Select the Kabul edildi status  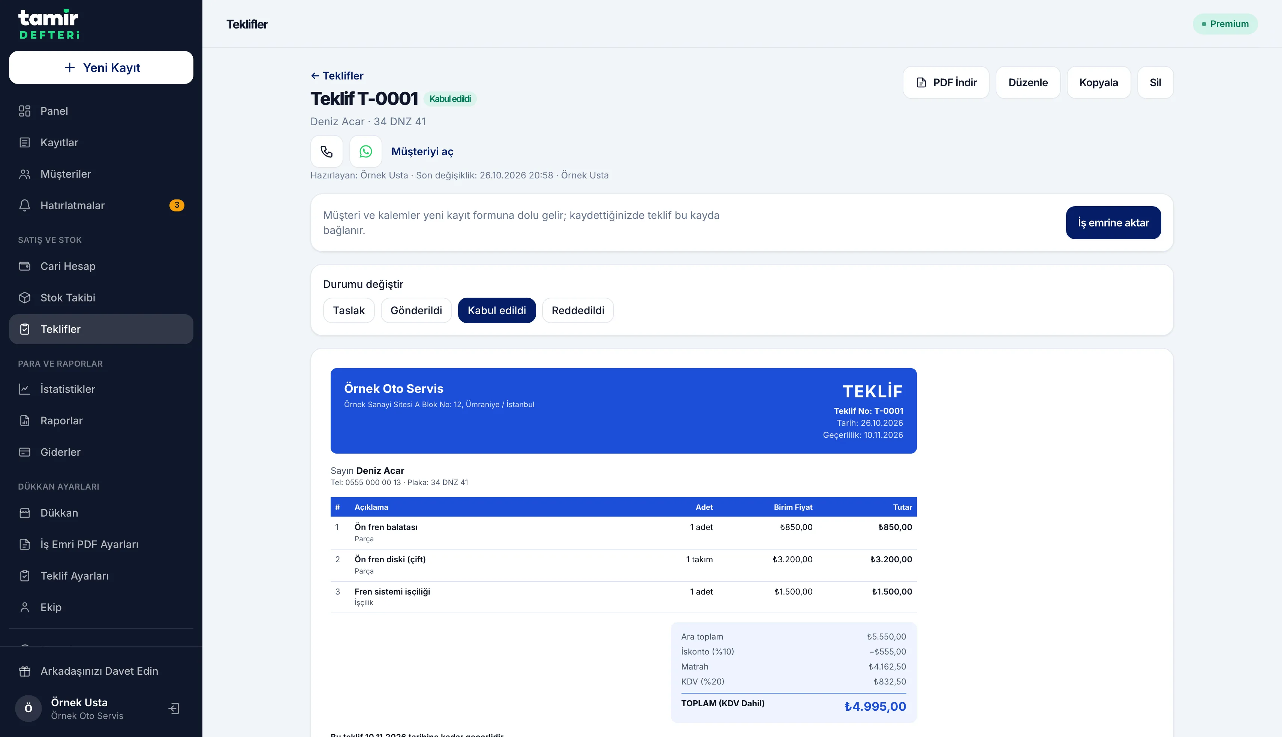(497, 310)
